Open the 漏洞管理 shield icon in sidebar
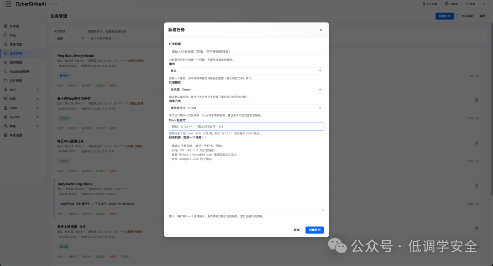Image resolution: width=493 pixels, height=266 pixels. (5, 63)
